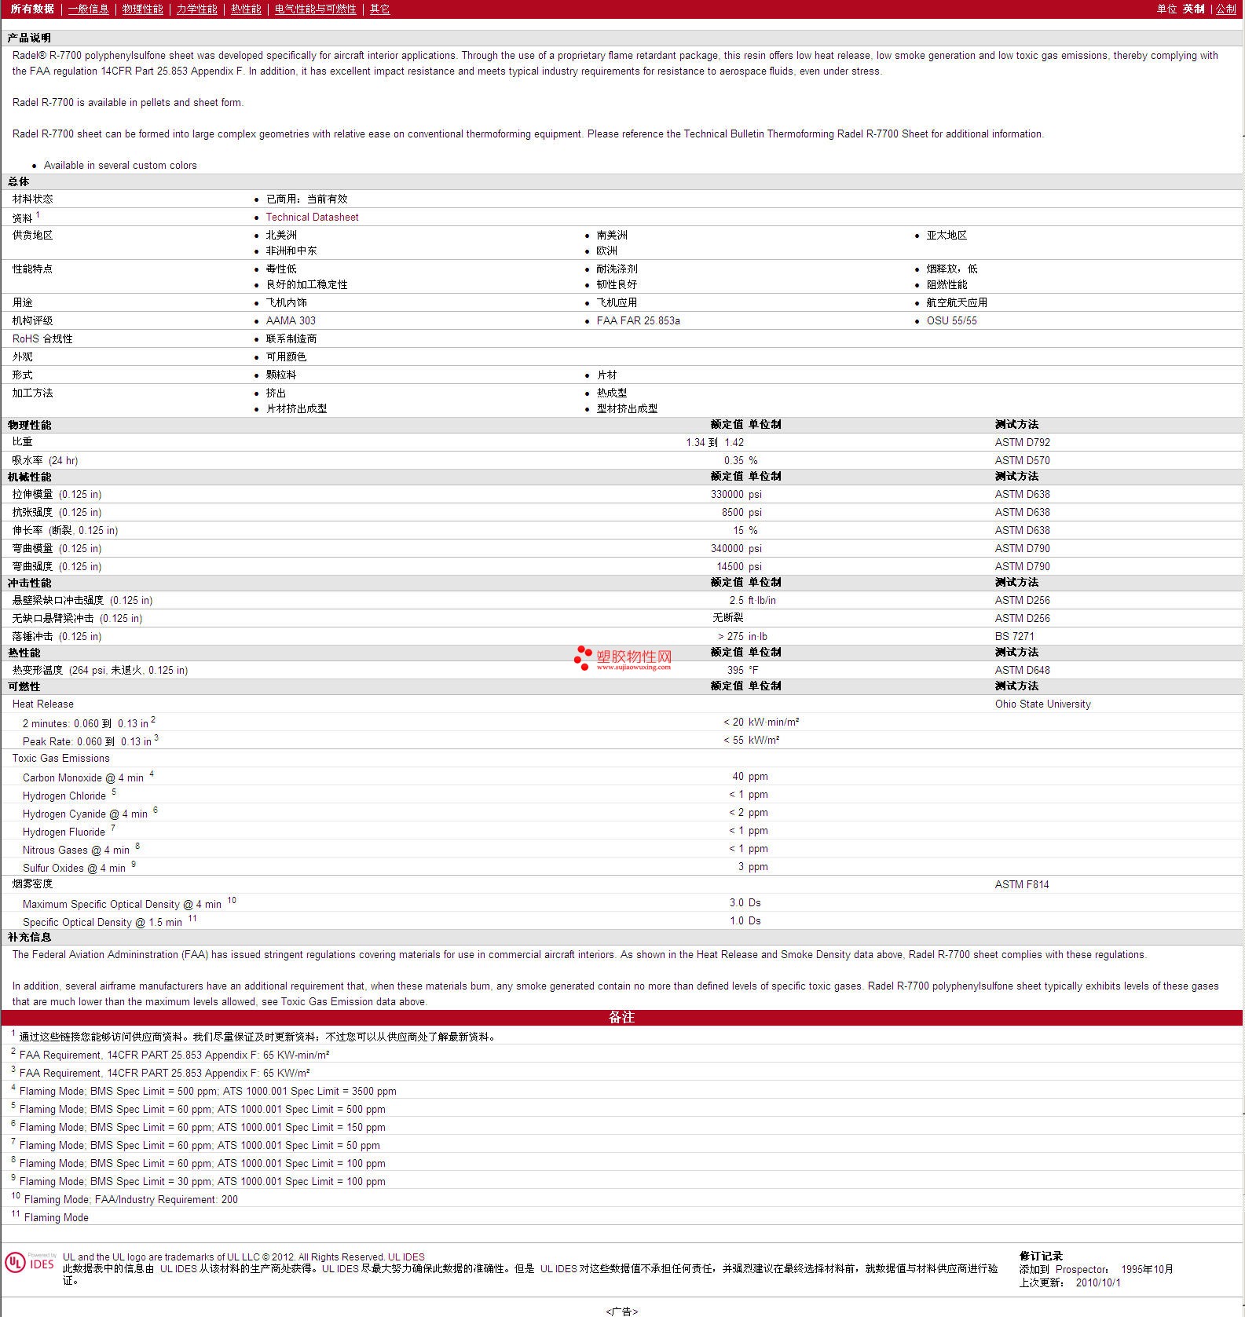The width and height of the screenshot is (1245, 1317).
Task: Select the 热性能 tab
Action: (246, 9)
